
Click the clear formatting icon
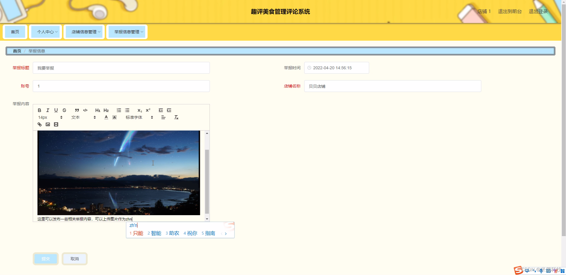176,117
